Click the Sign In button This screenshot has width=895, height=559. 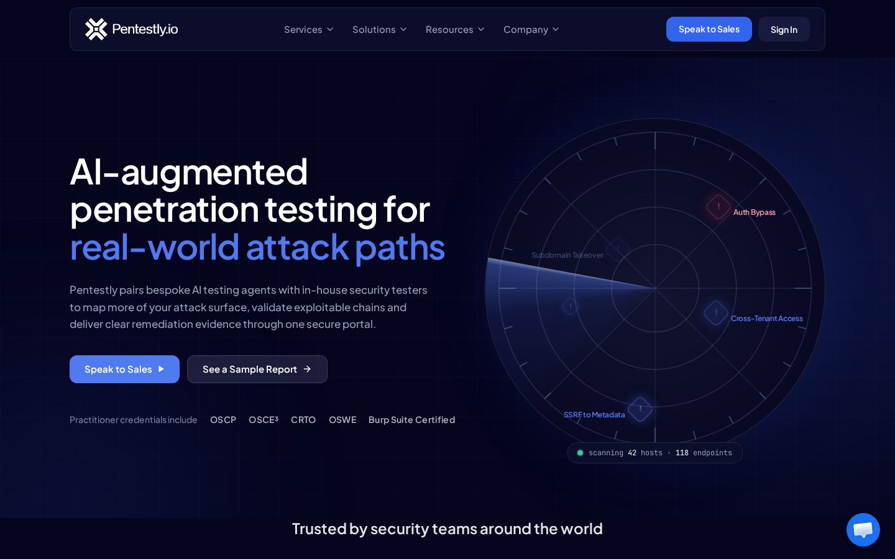tap(784, 29)
